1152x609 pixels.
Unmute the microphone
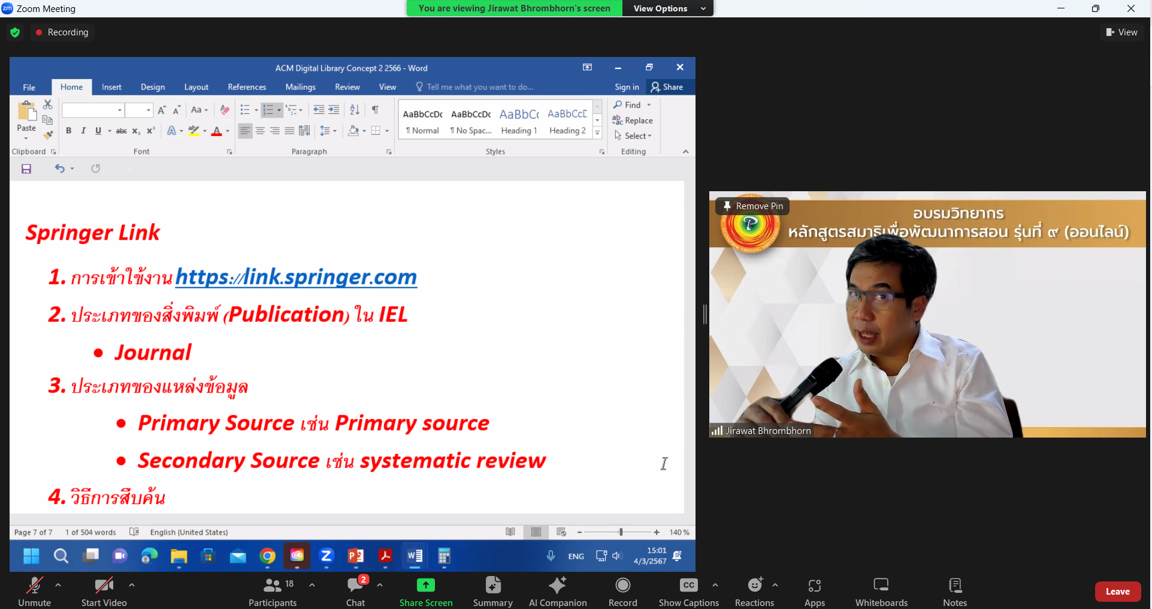(35, 590)
